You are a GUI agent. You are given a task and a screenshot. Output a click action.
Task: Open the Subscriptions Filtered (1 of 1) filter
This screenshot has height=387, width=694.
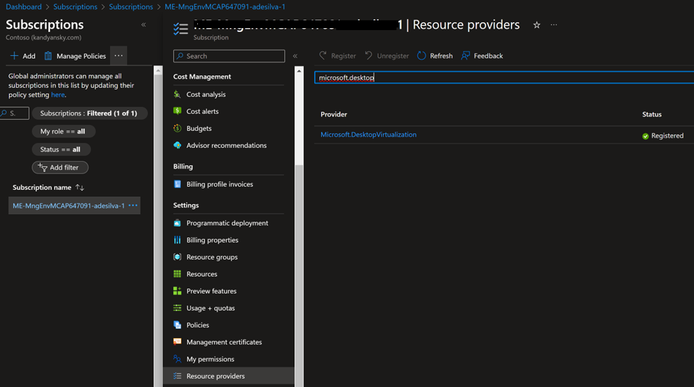click(x=89, y=113)
